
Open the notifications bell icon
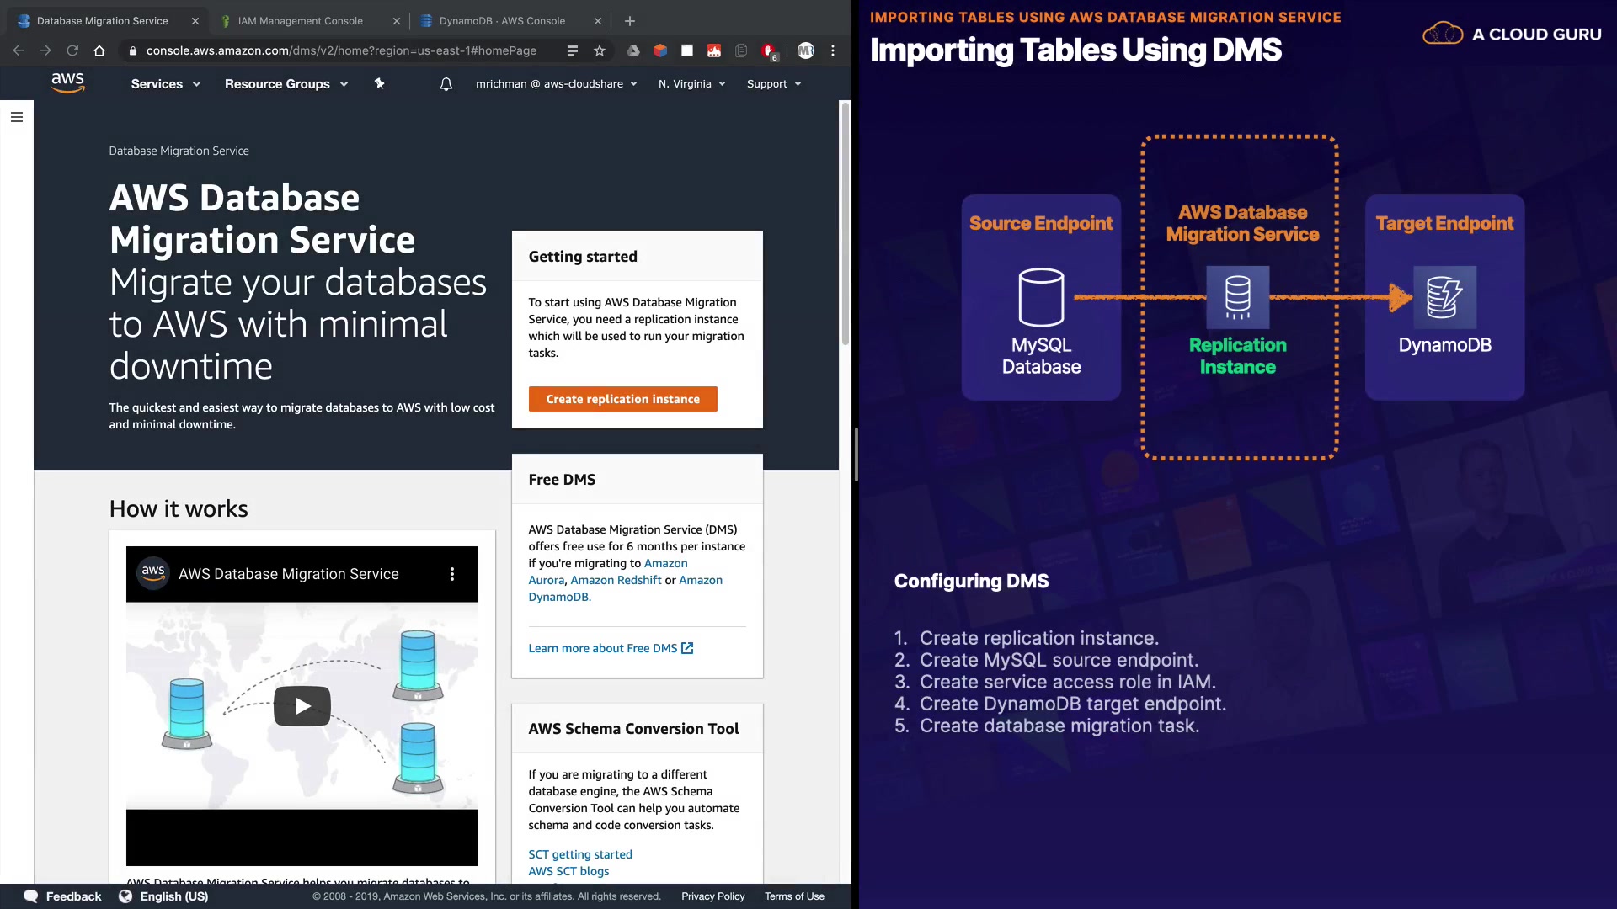tap(446, 83)
